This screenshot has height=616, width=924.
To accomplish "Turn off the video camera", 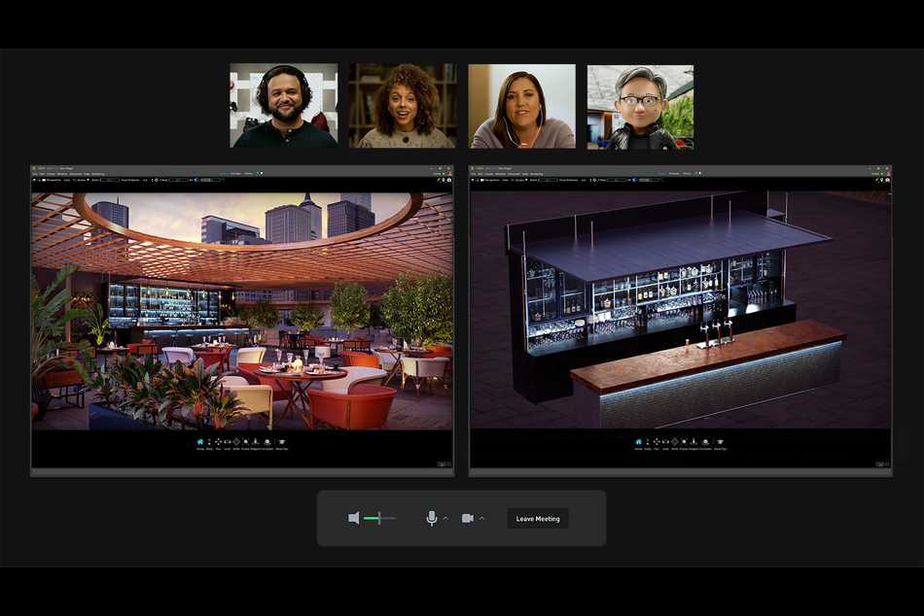I will point(468,518).
